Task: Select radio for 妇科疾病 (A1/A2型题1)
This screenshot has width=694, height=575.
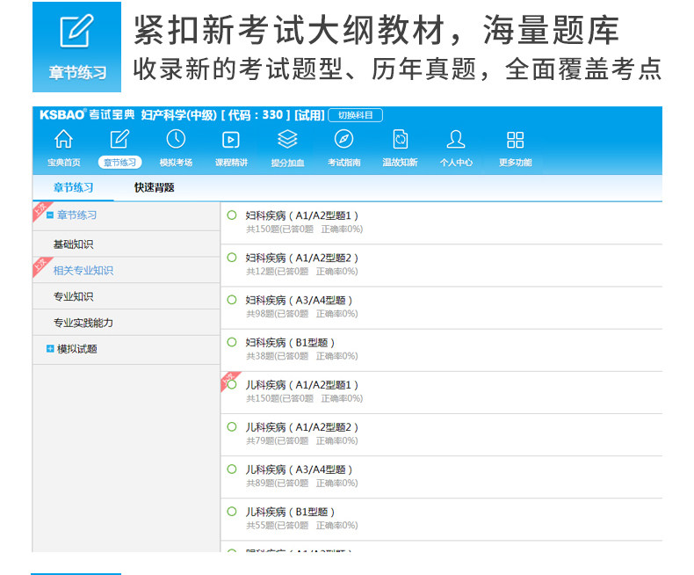Action: coord(232,215)
